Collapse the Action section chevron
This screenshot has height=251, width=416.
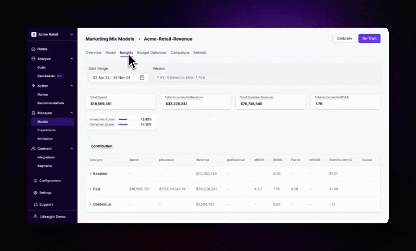pos(72,86)
